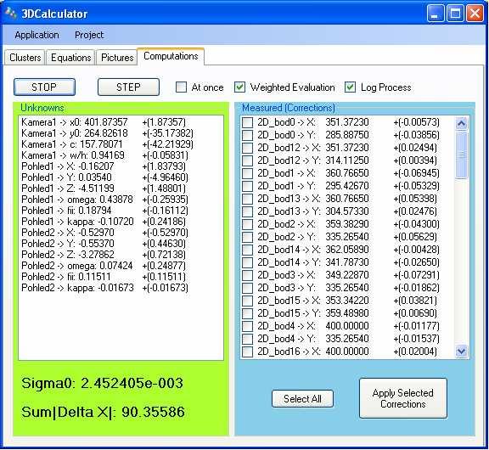This screenshot has width=489, height=450.
Task: Check the 2D_bod16 -> X correction box
Action: click(247, 352)
